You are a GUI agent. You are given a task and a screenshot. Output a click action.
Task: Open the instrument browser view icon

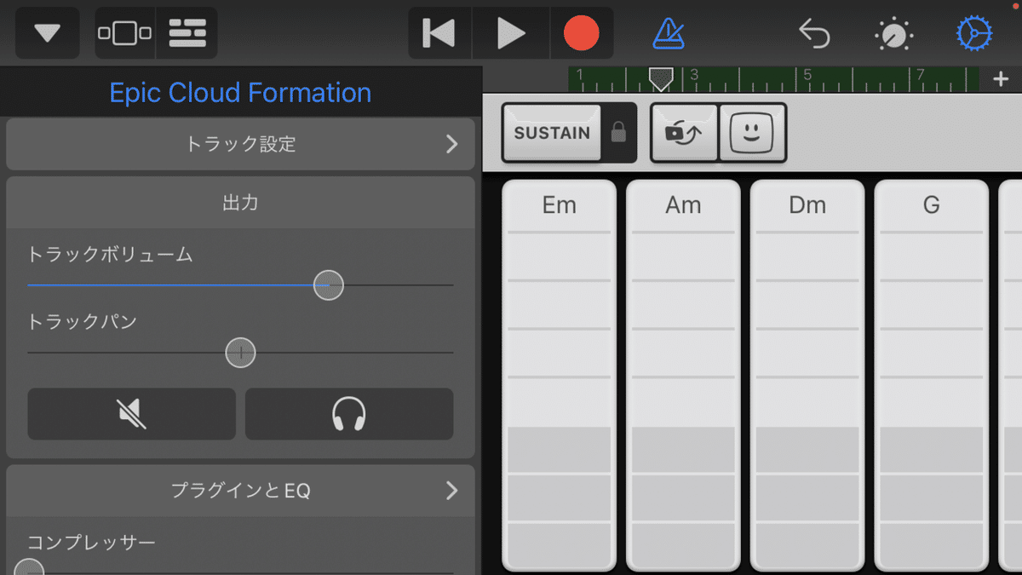coord(124,33)
